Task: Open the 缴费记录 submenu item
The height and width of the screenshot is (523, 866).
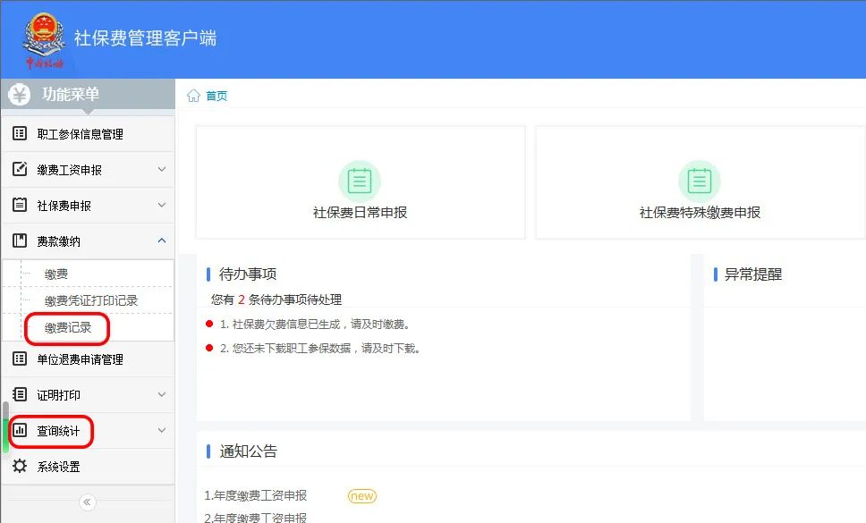Action: click(x=68, y=328)
